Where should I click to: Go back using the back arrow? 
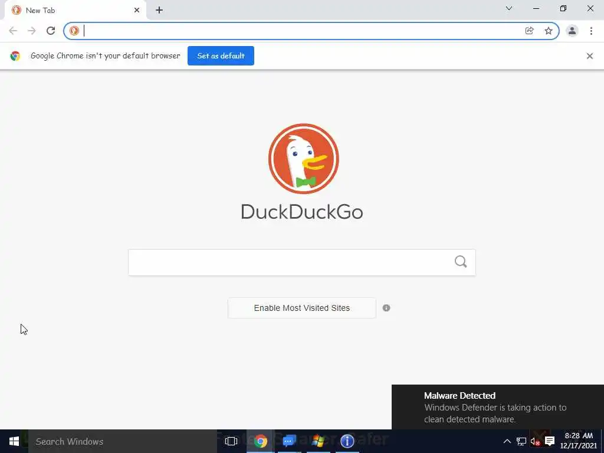pyautogui.click(x=13, y=31)
